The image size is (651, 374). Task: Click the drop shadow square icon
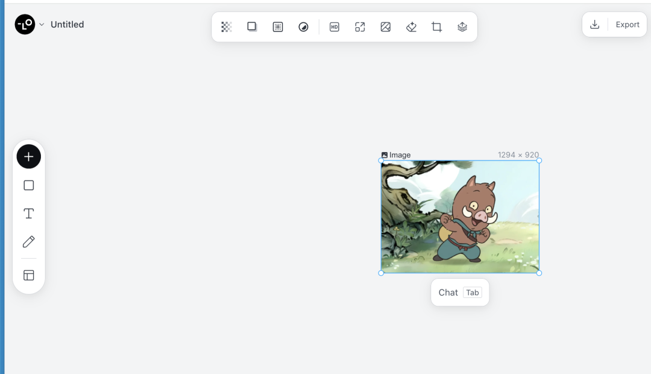pyautogui.click(x=252, y=27)
